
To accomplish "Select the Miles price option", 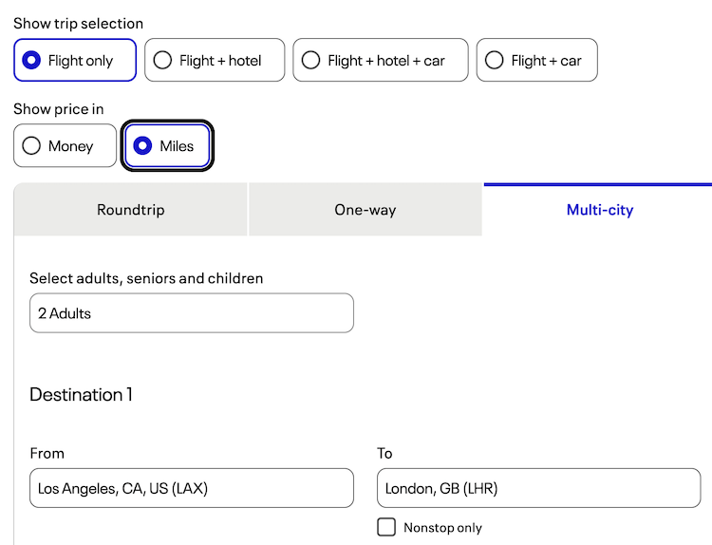I will [x=168, y=146].
